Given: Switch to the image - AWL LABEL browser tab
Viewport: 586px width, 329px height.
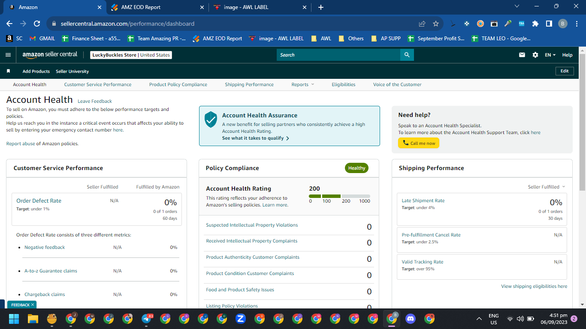Looking at the screenshot, I should tap(260, 7).
